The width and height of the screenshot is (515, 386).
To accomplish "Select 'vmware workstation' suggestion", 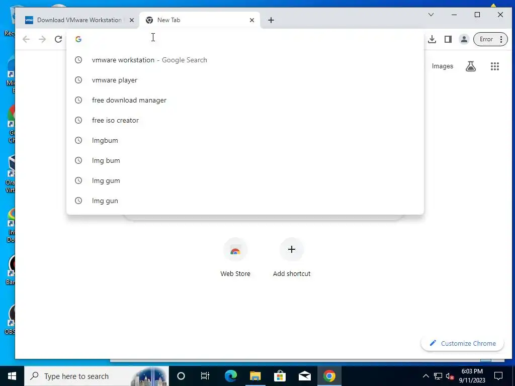I will [245, 60].
